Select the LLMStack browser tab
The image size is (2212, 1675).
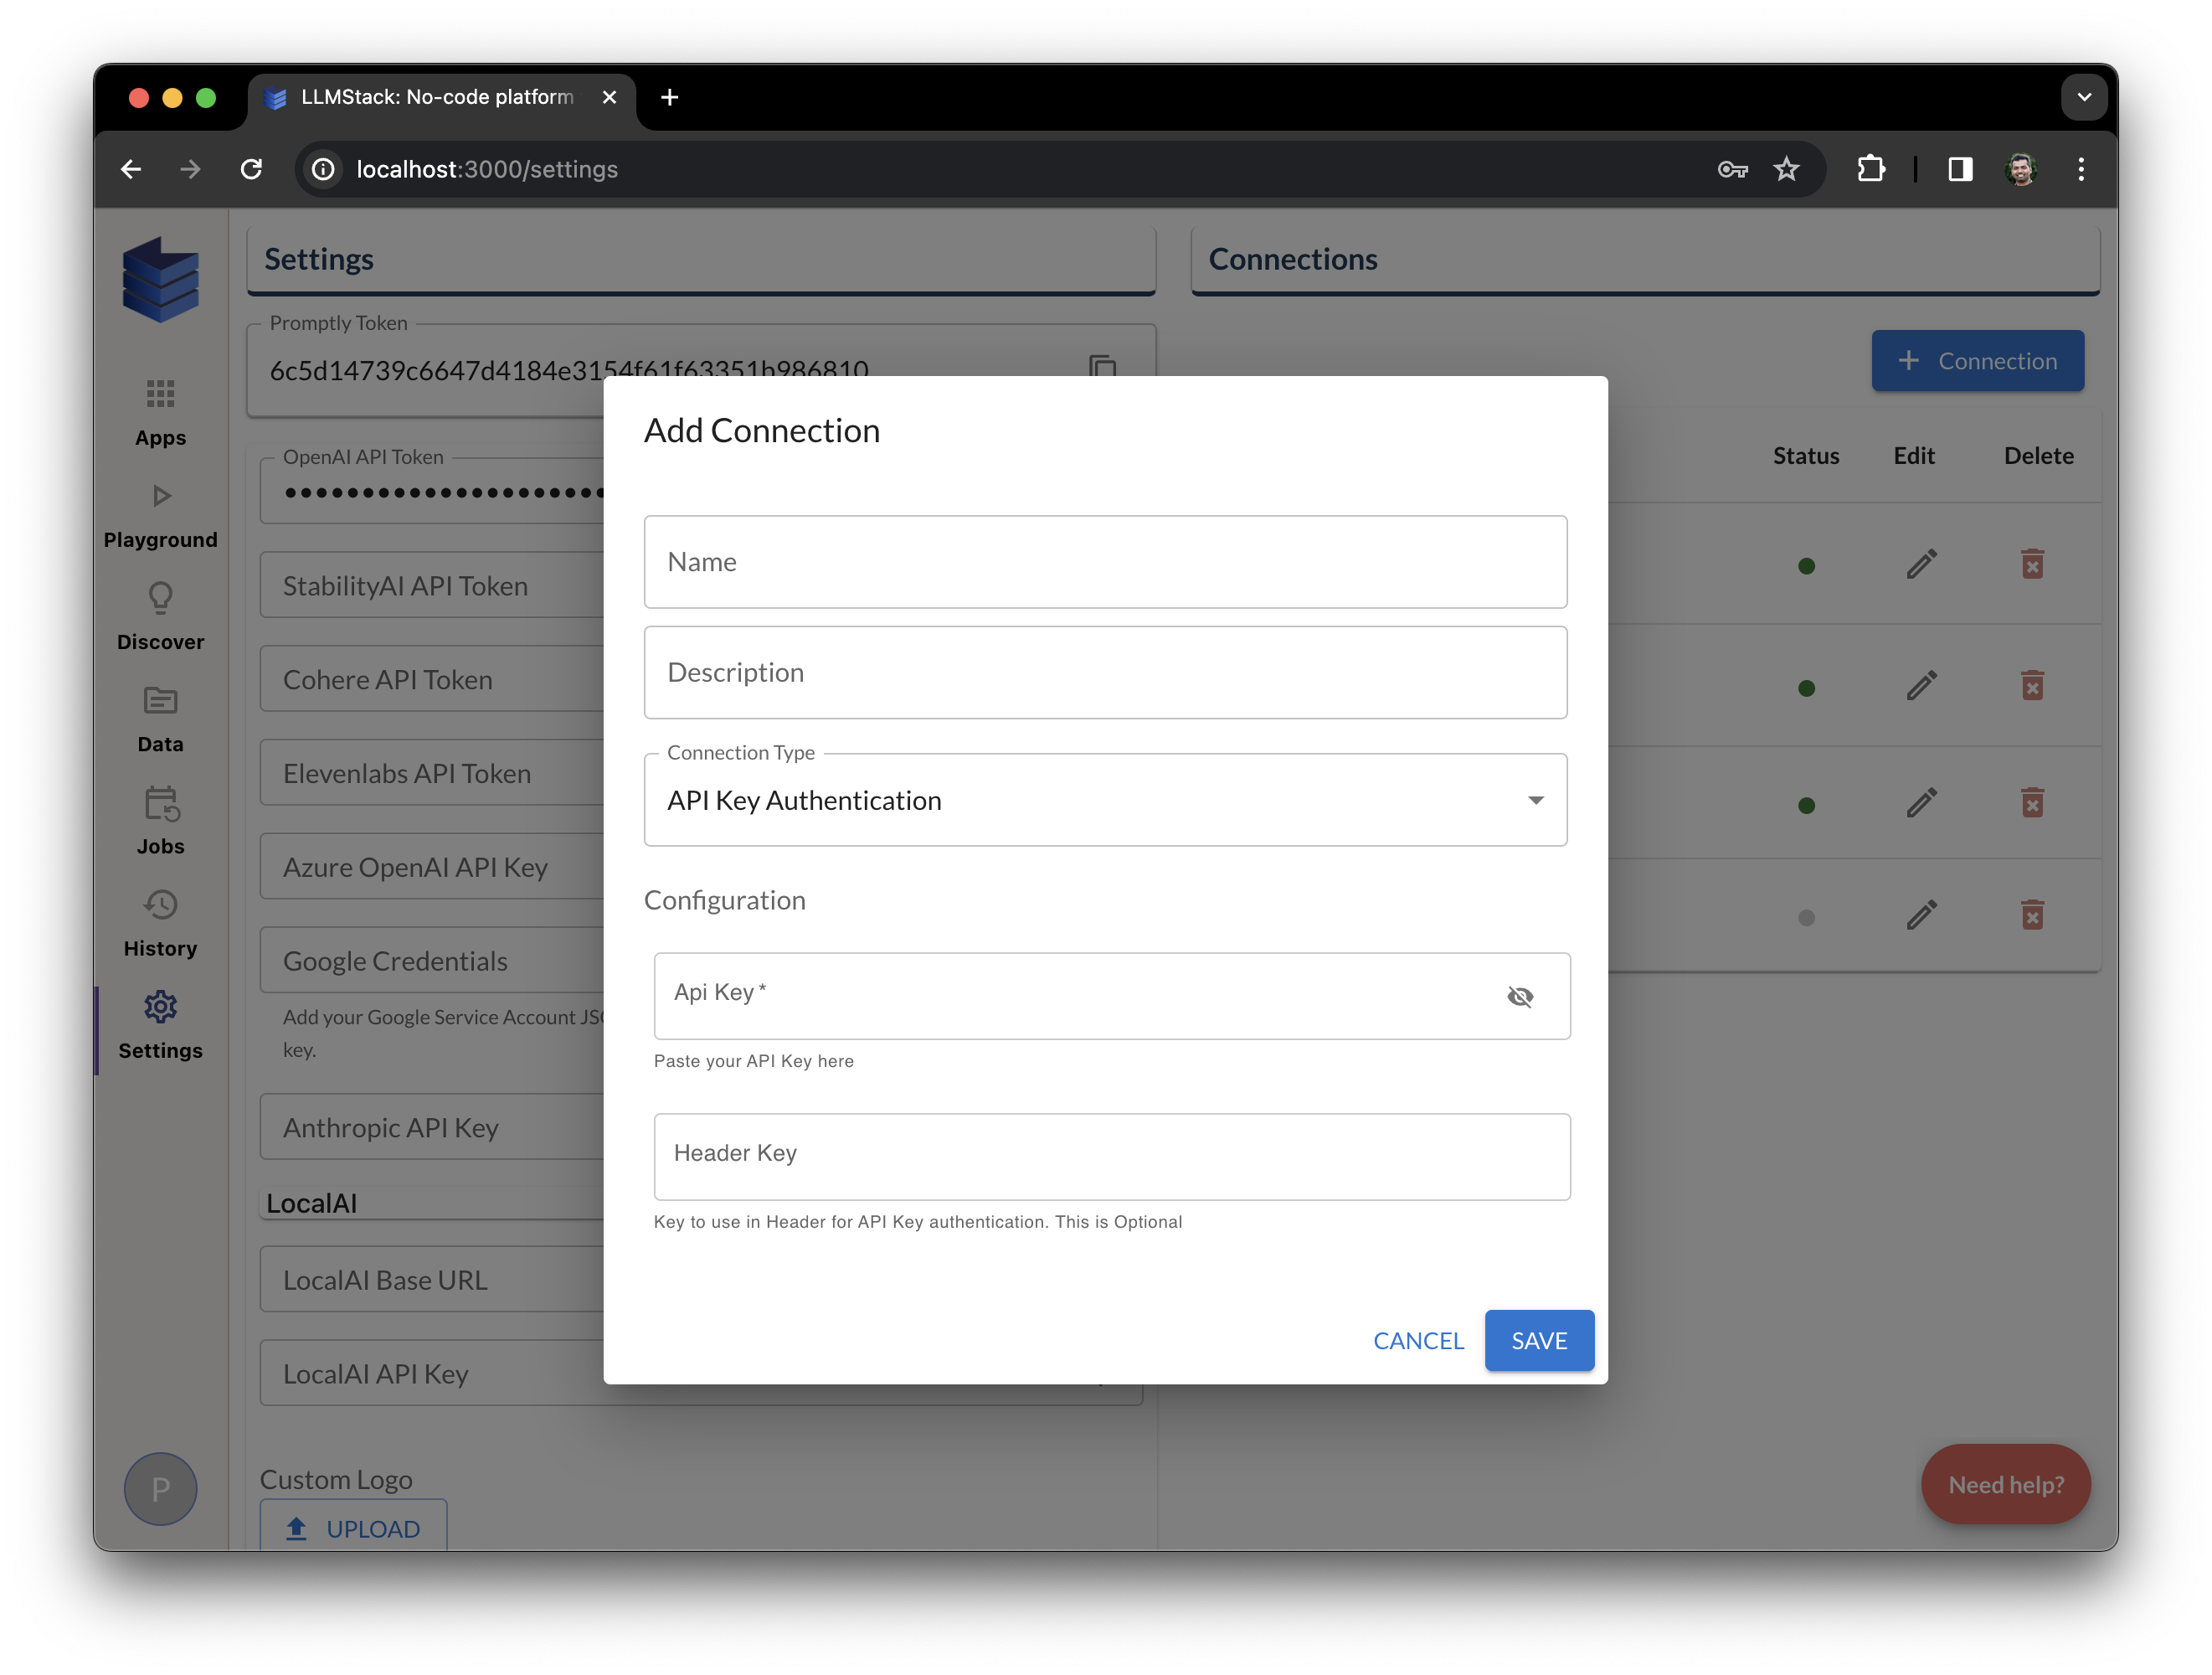click(437, 97)
